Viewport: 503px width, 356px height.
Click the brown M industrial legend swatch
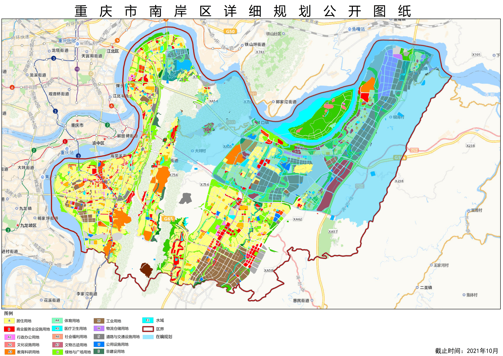coord(99,321)
